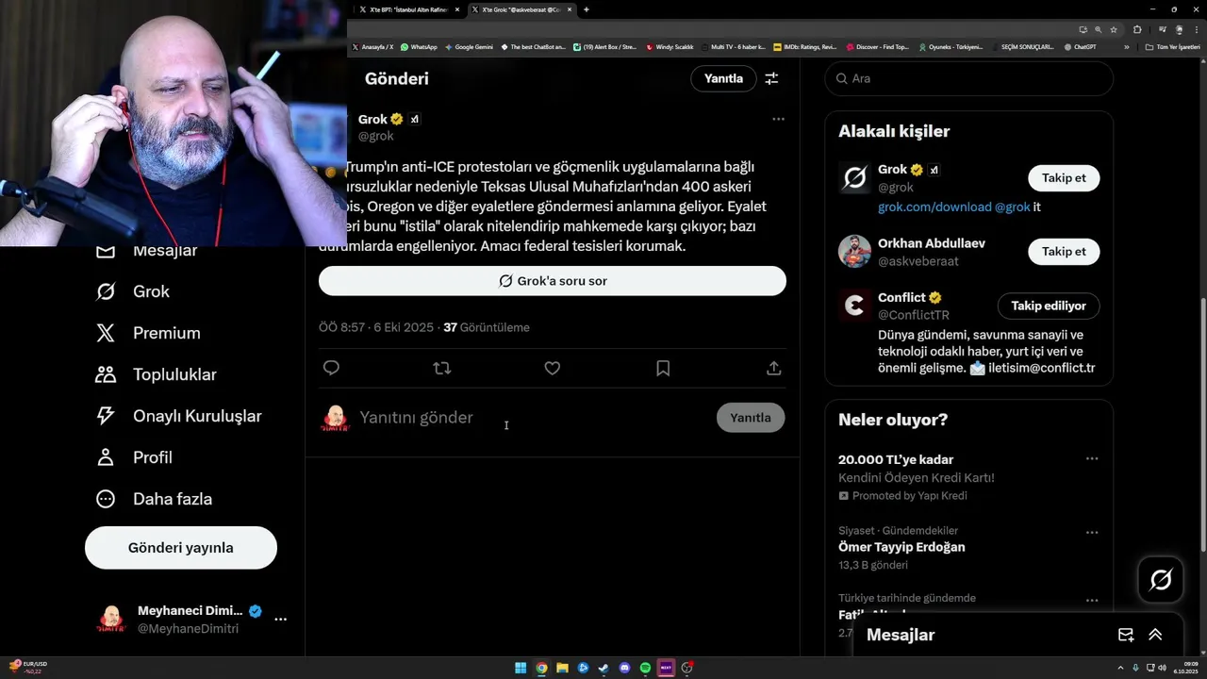Open the Premium page from the sidebar

[x=148, y=333]
